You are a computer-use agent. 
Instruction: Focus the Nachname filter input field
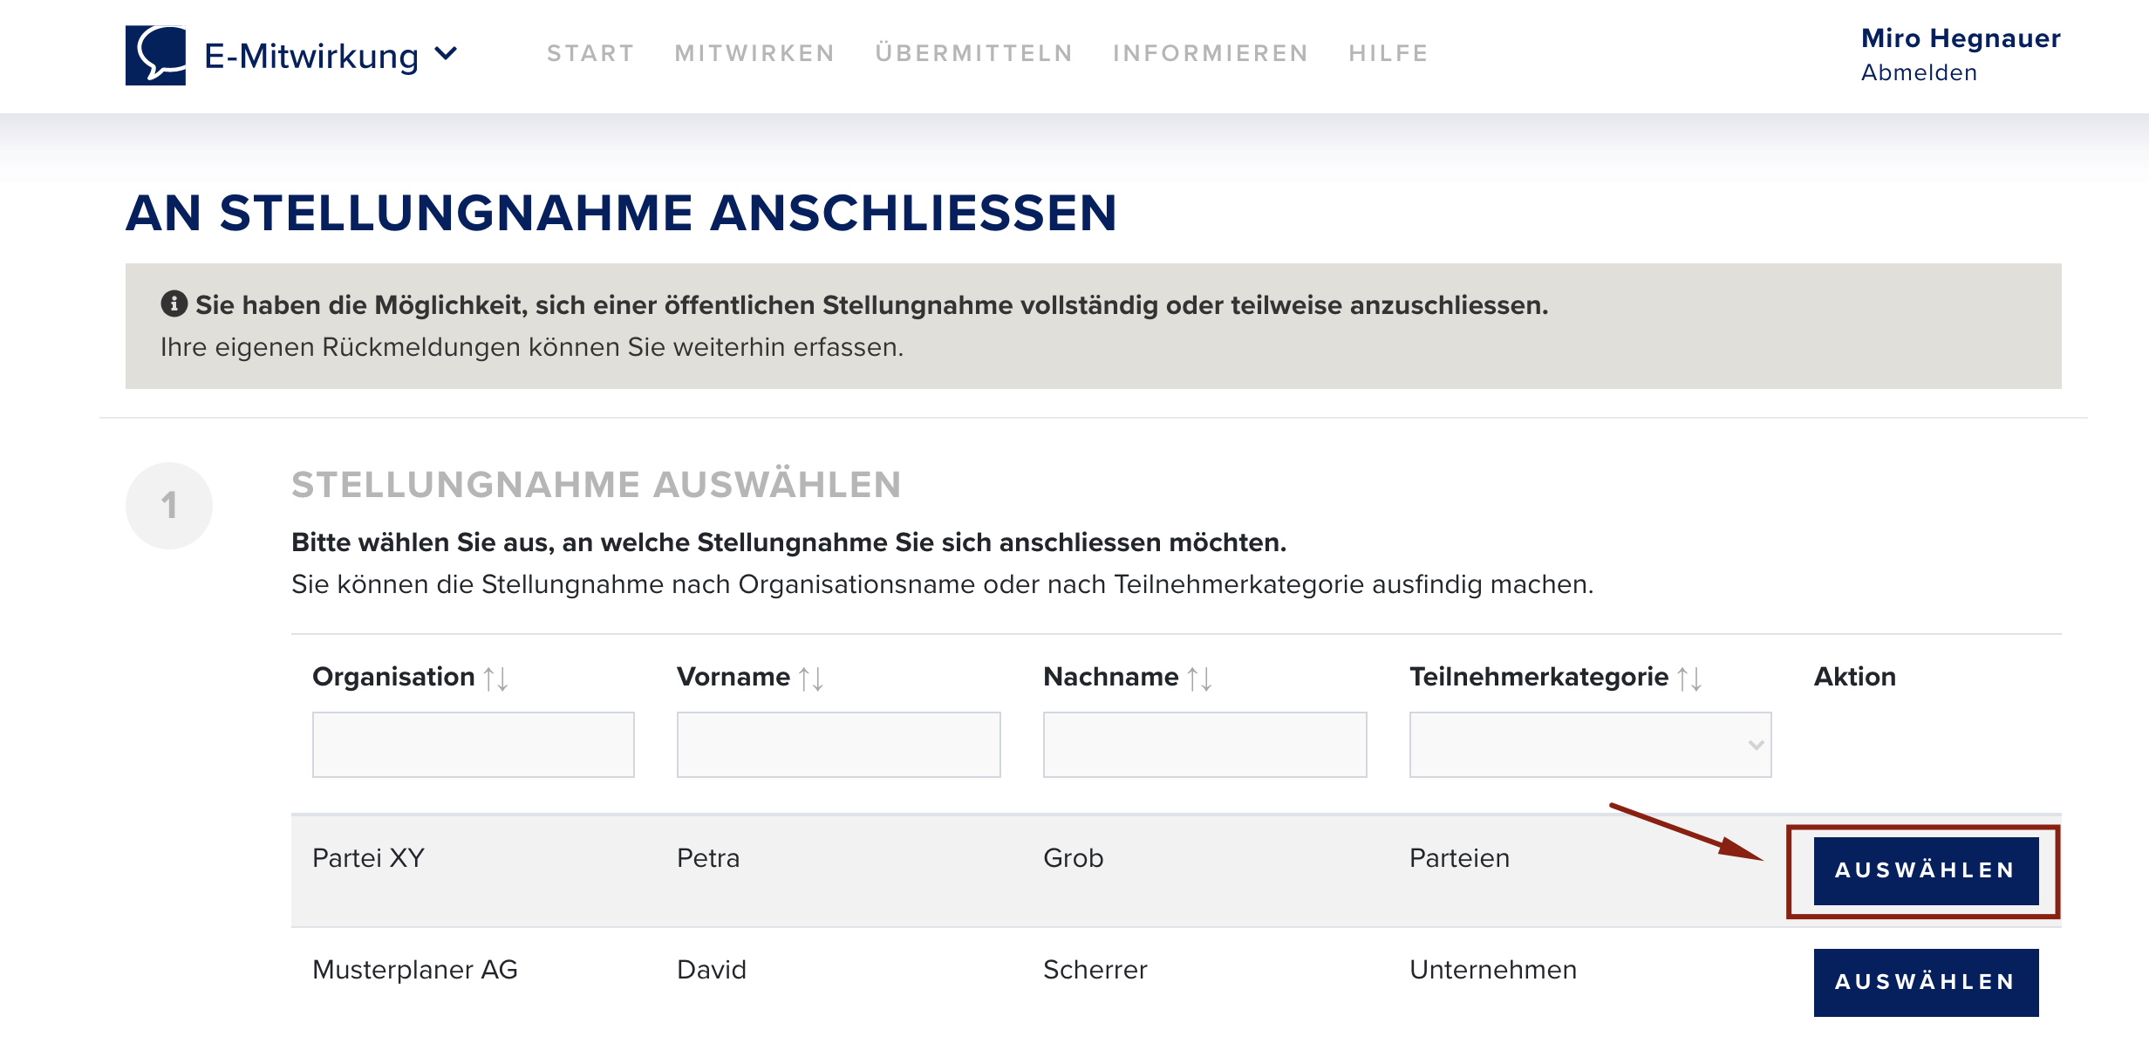1204,745
